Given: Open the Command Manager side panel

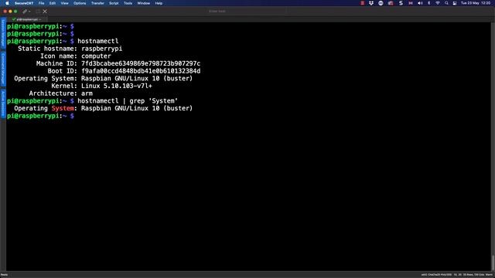Looking at the screenshot, I should point(3,69).
